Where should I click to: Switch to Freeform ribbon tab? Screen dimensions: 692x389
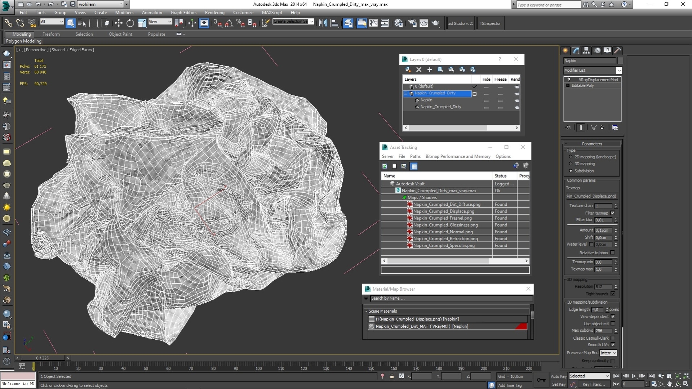tap(51, 34)
